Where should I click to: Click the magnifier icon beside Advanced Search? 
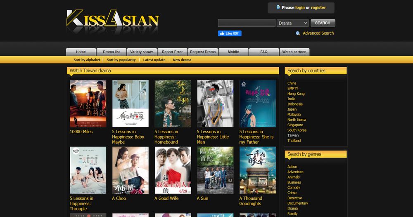click(x=298, y=33)
